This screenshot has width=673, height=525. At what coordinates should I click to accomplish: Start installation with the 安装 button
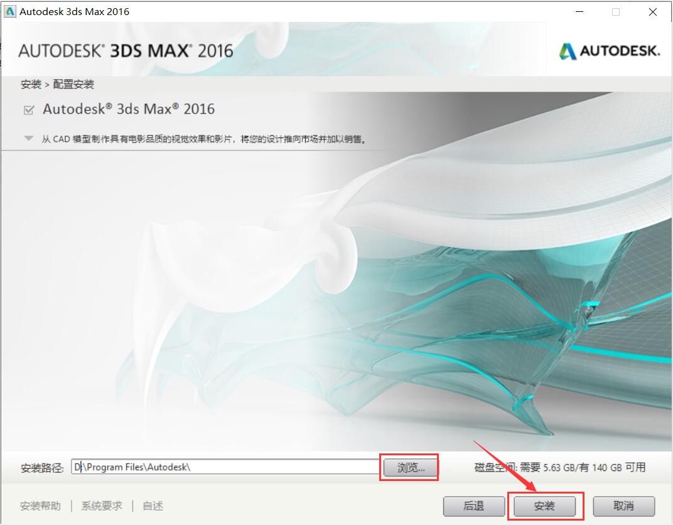click(544, 506)
